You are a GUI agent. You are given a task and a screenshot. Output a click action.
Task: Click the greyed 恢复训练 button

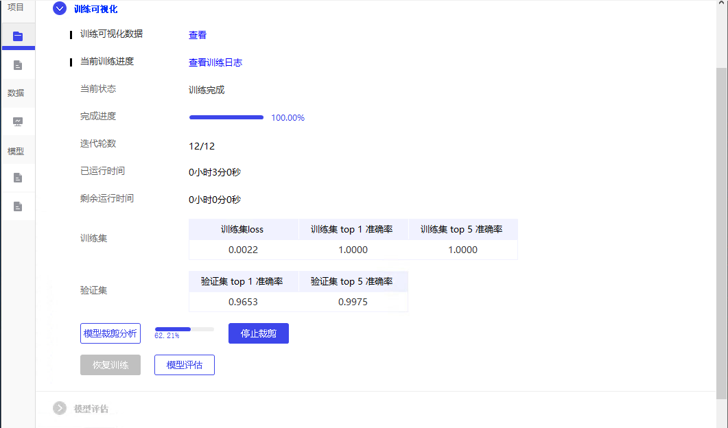tap(110, 365)
